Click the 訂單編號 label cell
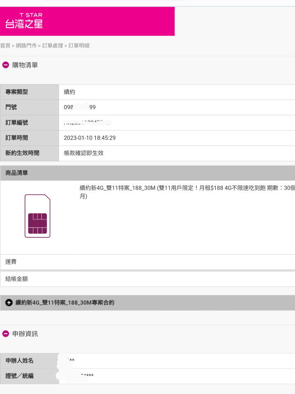 29,123
